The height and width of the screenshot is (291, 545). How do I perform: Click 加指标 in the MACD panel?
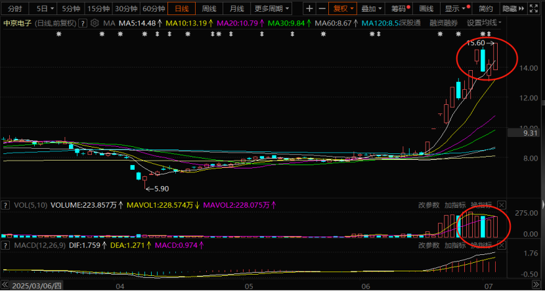pos(455,246)
